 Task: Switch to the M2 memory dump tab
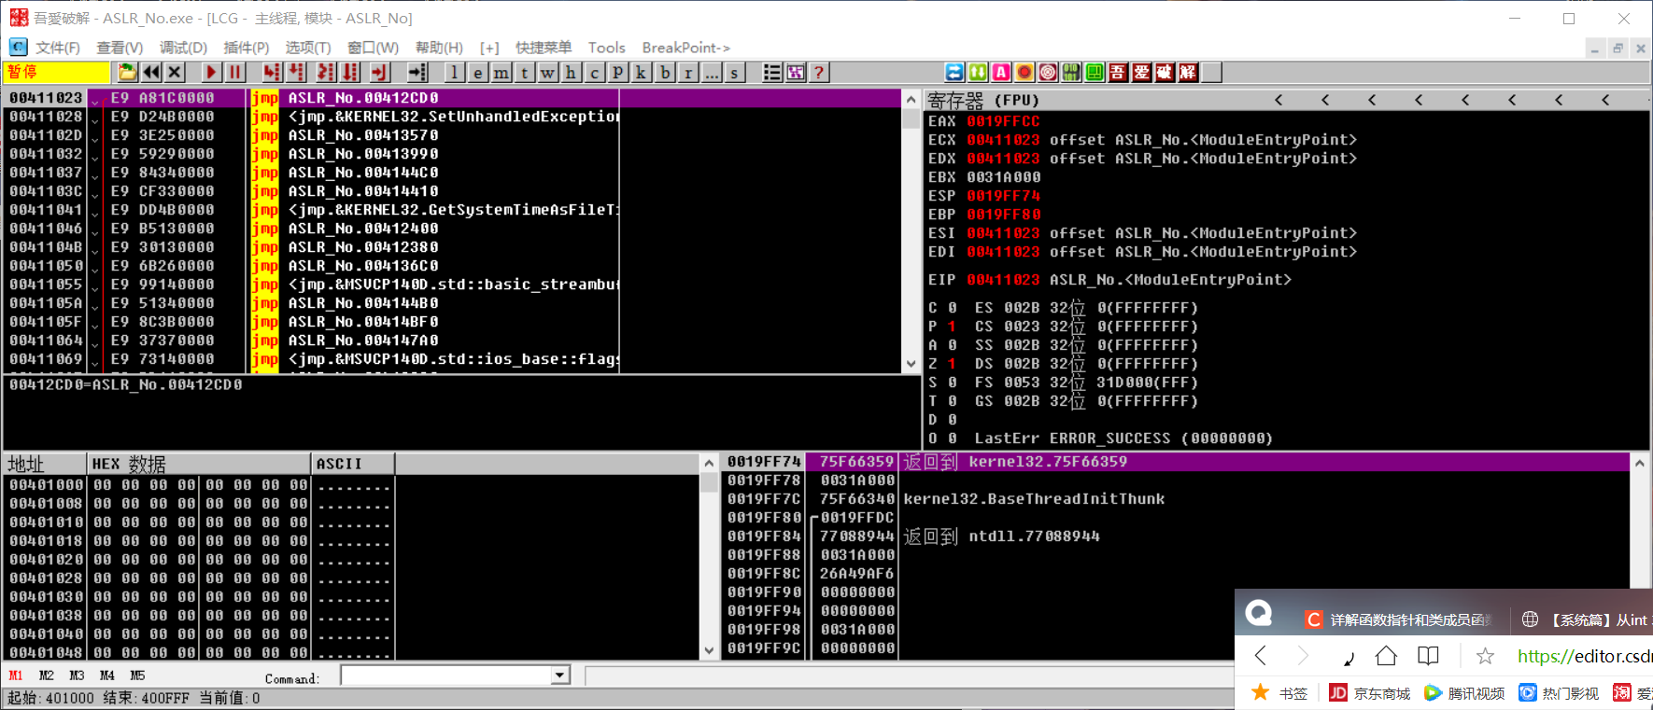(x=47, y=675)
